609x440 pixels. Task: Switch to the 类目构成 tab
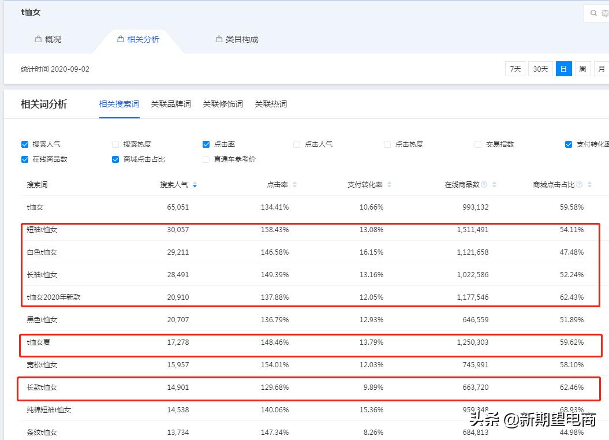(237, 39)
